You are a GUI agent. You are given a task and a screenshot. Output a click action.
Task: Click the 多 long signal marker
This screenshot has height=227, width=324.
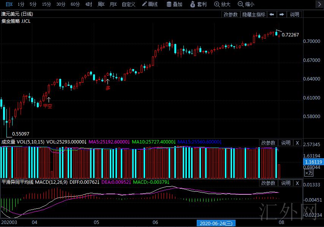point(107,88)
